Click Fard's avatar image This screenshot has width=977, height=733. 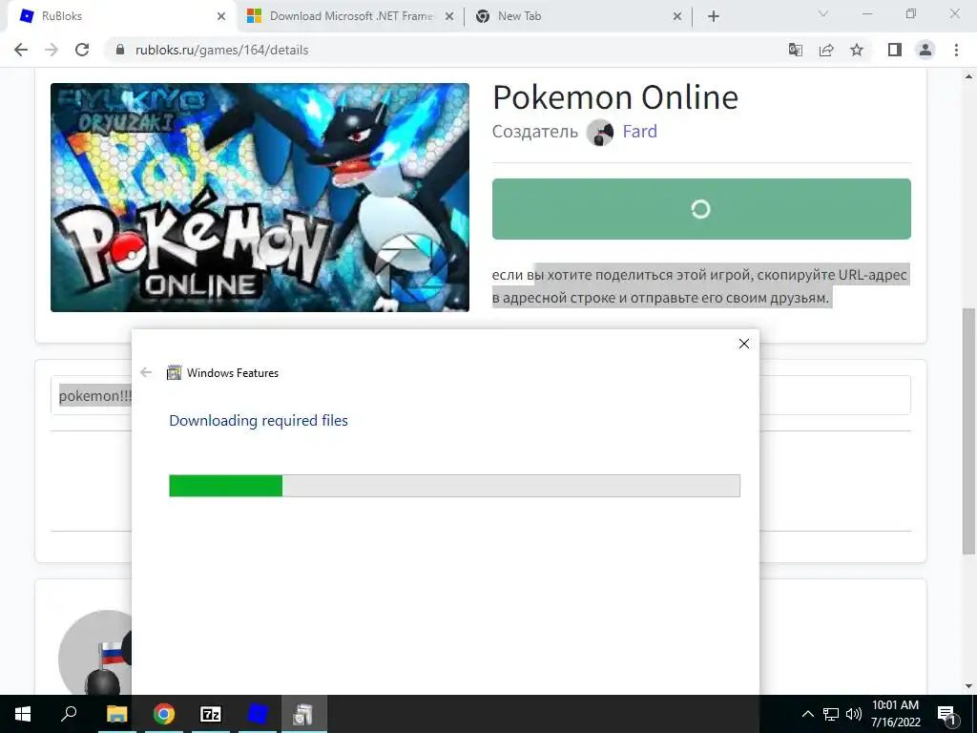[600, 132]
